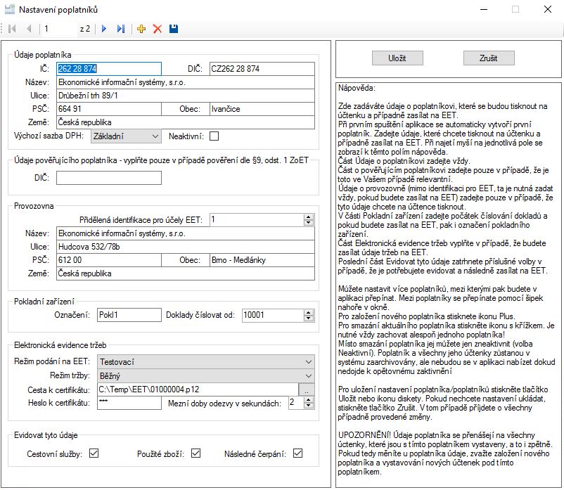Viewport: 564px width, 490px height.
Task: Click the Cesta k certifikátu path field
Action: pos(198,389)
